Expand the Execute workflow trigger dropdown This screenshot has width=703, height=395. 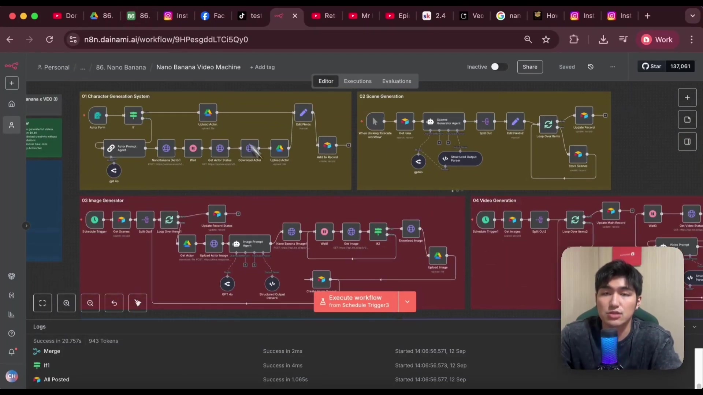tap(407, 302)
